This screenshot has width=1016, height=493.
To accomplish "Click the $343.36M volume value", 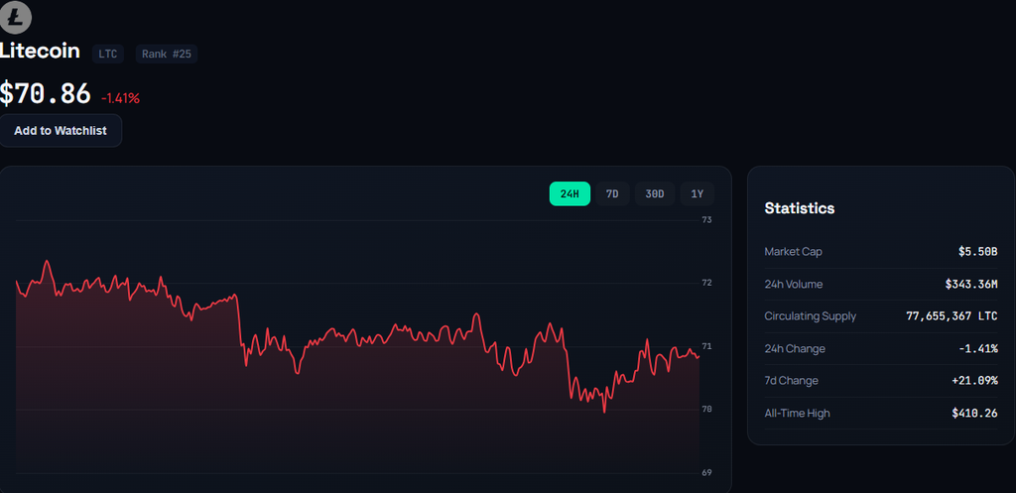I will (x=971, y=284).
